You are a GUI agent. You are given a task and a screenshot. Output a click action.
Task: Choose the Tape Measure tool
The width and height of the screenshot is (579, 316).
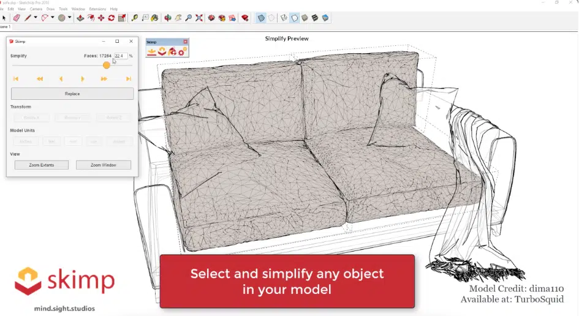135,18
